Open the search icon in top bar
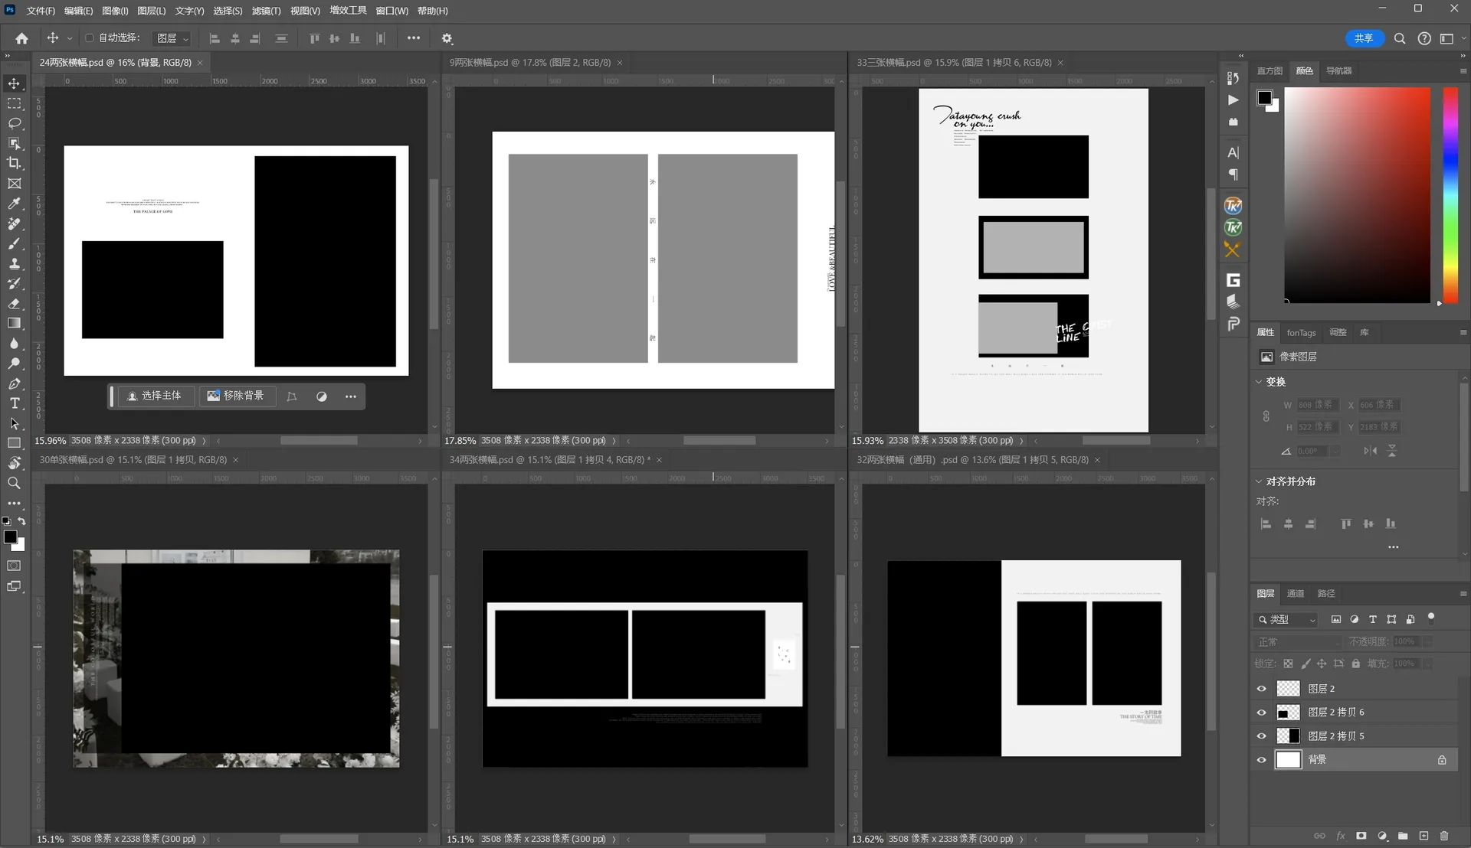Viewport: 1471px width, 848px height. pos(1399,38)
